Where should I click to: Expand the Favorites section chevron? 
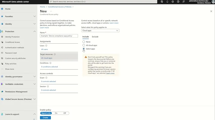(35, 16)
